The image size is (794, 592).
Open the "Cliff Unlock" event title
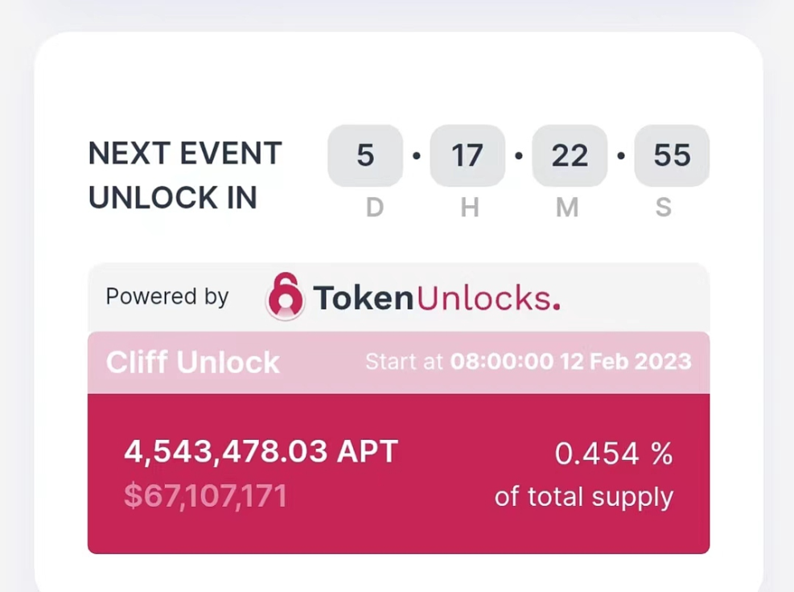[x=193, y=362]
